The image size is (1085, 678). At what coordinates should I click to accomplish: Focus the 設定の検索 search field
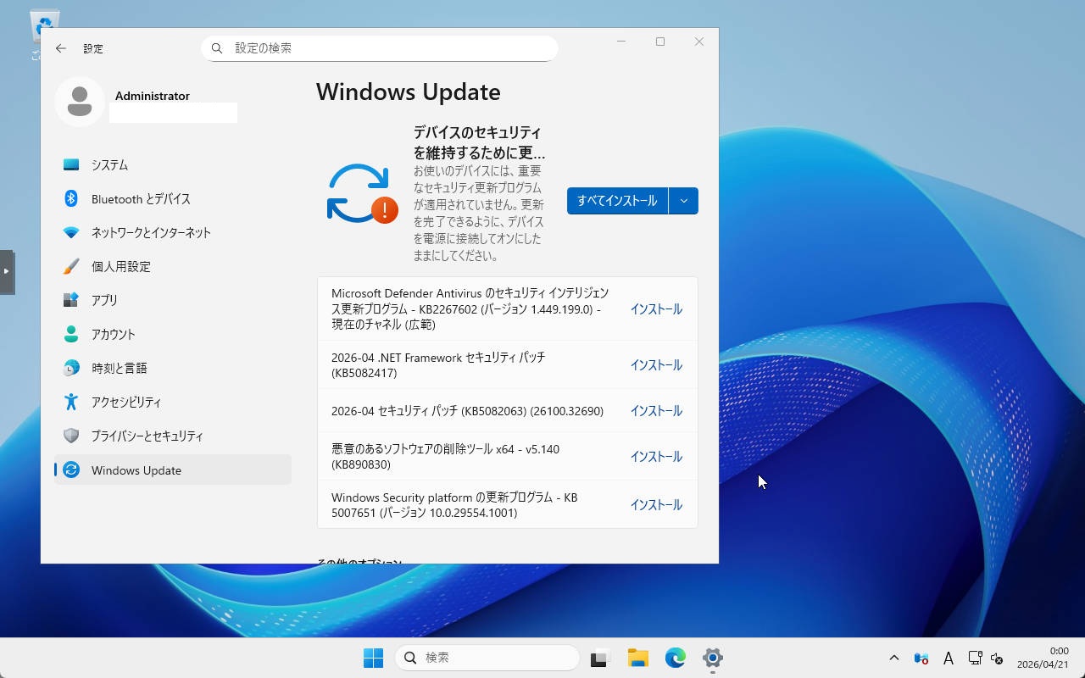coord(390,48)
